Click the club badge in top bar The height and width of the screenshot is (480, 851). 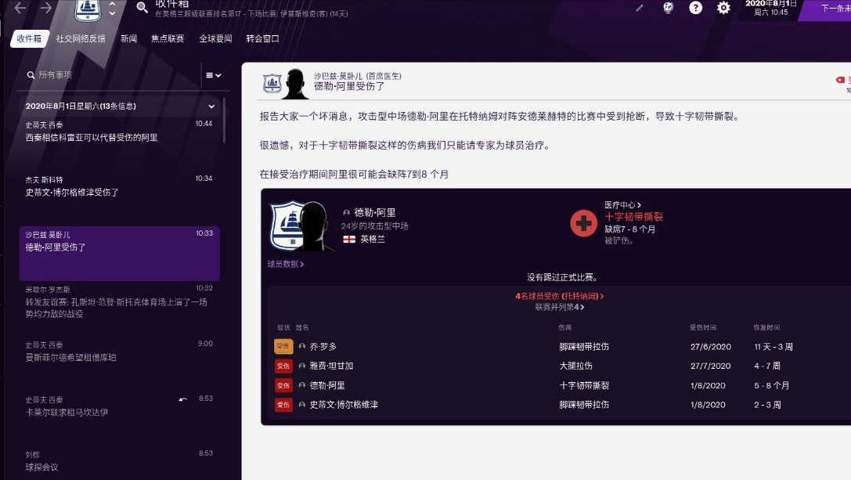88,9
